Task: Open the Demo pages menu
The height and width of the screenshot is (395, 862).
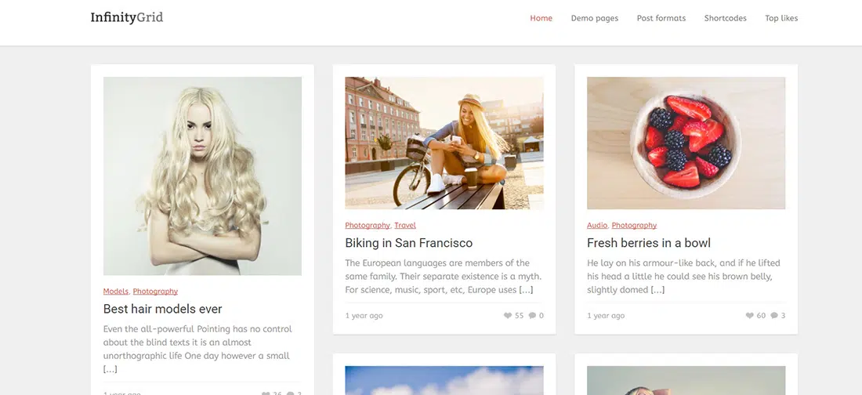Action: click(594, 18)
